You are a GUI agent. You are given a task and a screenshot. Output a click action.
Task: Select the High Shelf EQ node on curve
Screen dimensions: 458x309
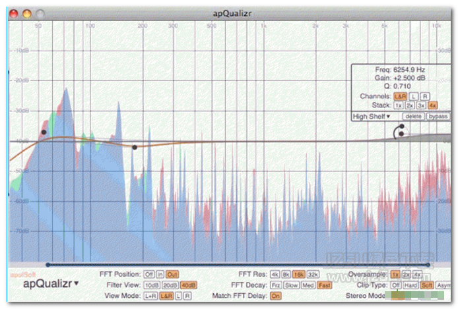point(401,134)
